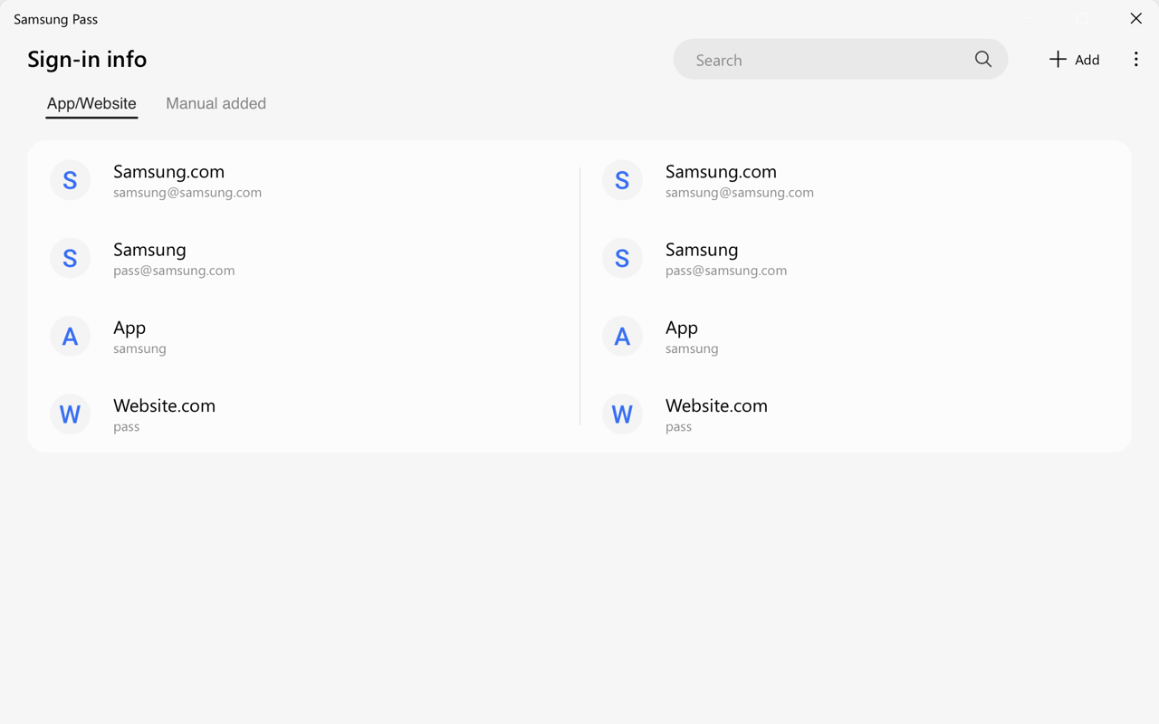1159x724 pixels.
Task: Maximize the Samsung Pass window
Action: click(x=1082, y=18)
